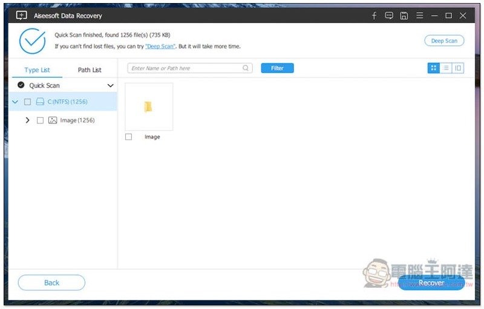Open the Facebook share icon in the title bar

(374, 16)
